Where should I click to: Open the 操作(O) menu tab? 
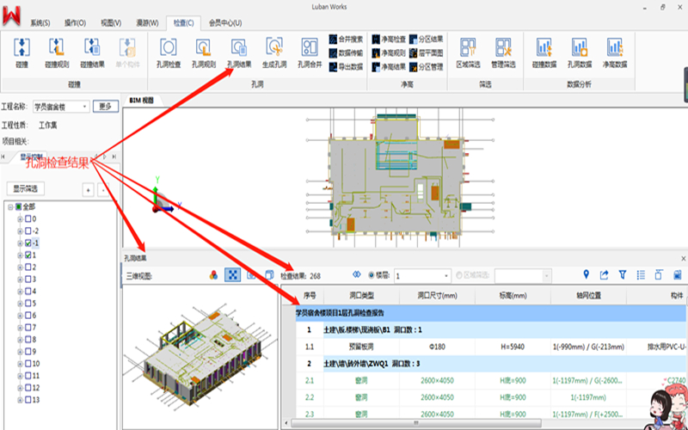[x=75, y=23]
